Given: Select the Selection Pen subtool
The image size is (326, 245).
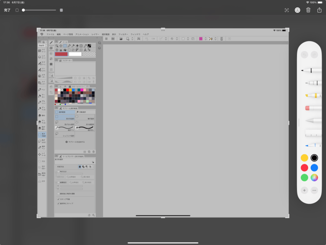Looking at the screenshot, I should click(x=65, y=128).
